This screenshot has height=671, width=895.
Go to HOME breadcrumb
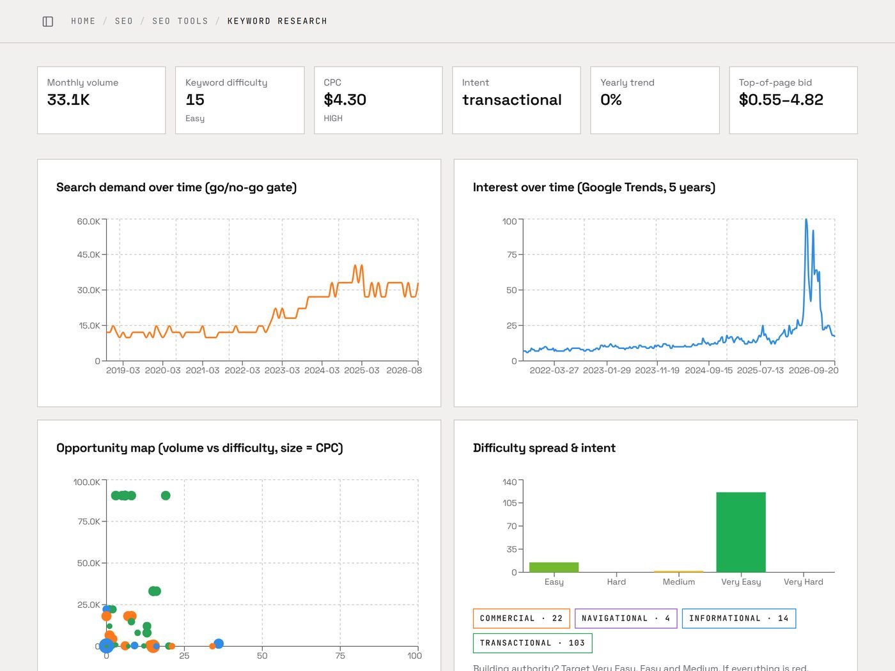(x=83, y=21)
